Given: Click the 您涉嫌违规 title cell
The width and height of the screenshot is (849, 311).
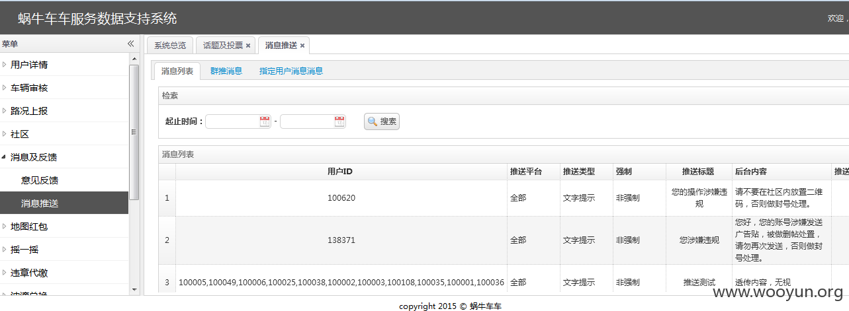Looking at the screenshot, I should coord(699,240).
